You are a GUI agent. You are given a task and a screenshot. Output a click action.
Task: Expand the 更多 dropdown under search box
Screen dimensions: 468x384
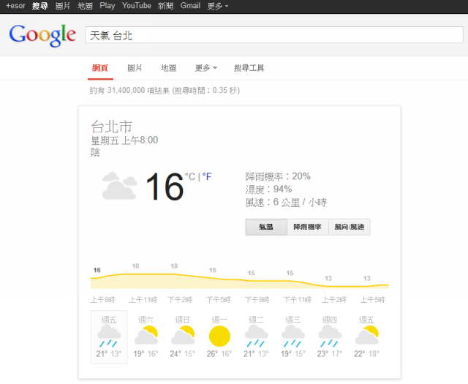pyautogui.click(x=205, y=68)
